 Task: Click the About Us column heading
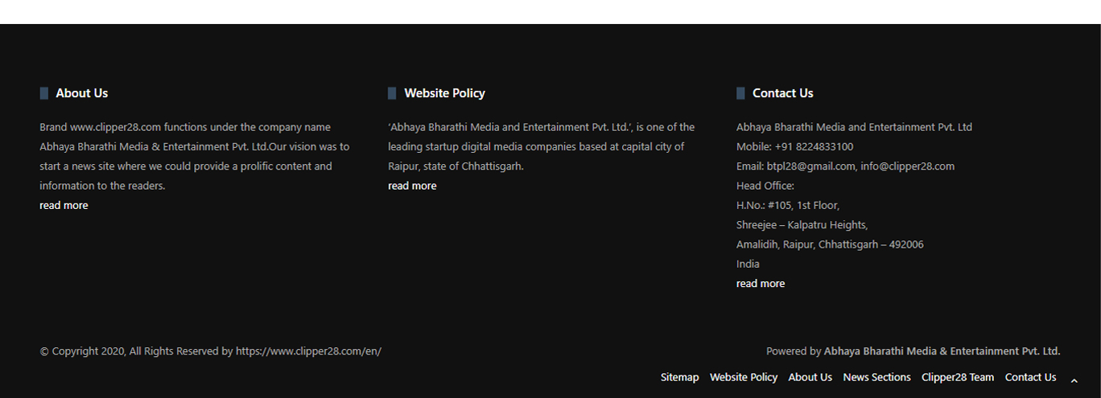pos(81,93)
